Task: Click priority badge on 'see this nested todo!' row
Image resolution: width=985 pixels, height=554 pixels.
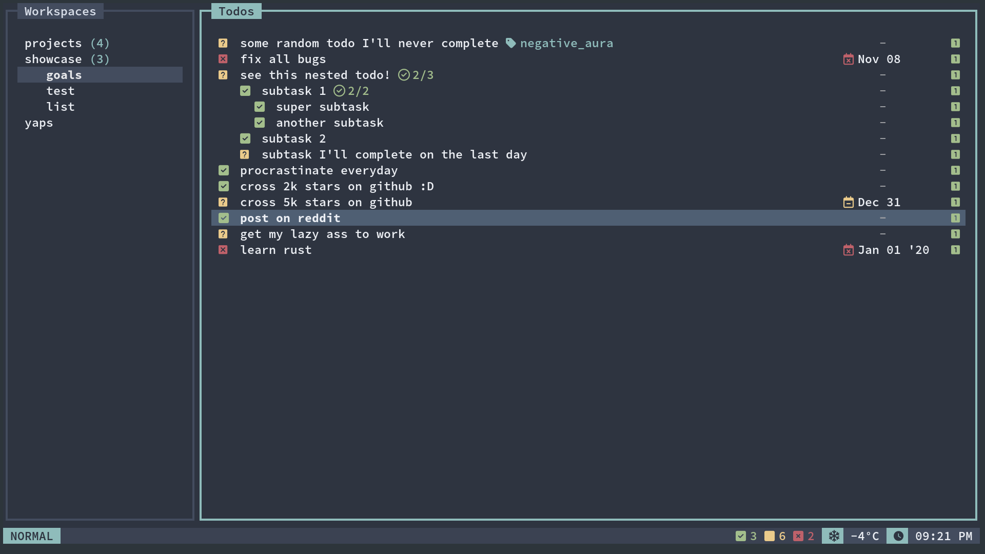Action: [955, 75]
